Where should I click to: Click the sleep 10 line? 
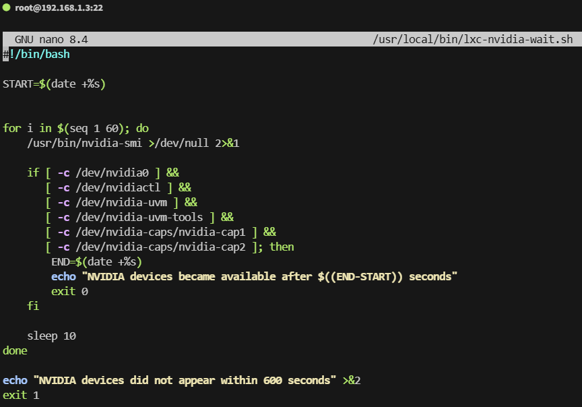52,336
